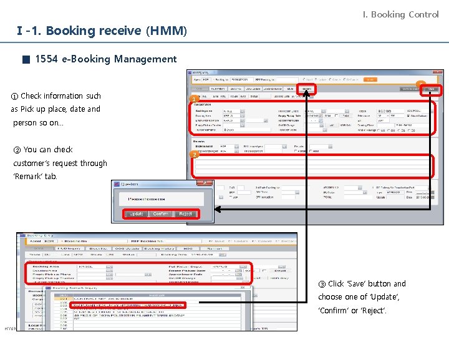The image size is (449, 337).
Task: Click orange button in upper window header bar
Action: [370, 80]
